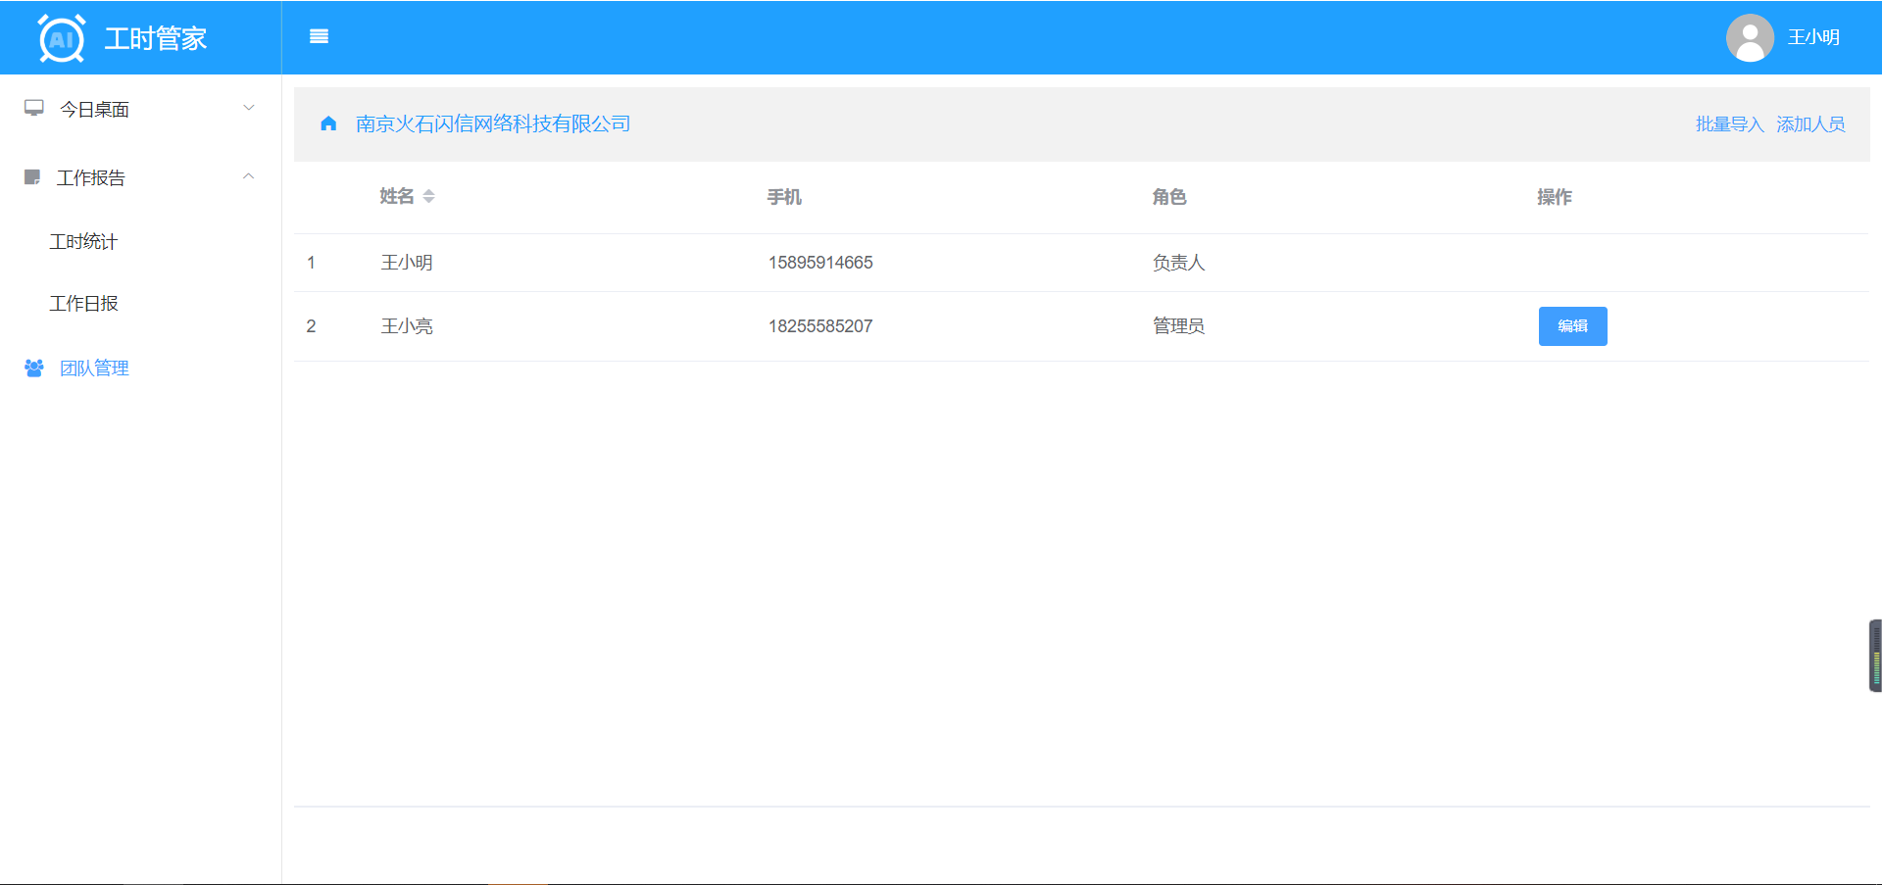Sort the list by 姓名 column arrows
This screenshot has height=885, width=1882.
click(x=428, y=197)
